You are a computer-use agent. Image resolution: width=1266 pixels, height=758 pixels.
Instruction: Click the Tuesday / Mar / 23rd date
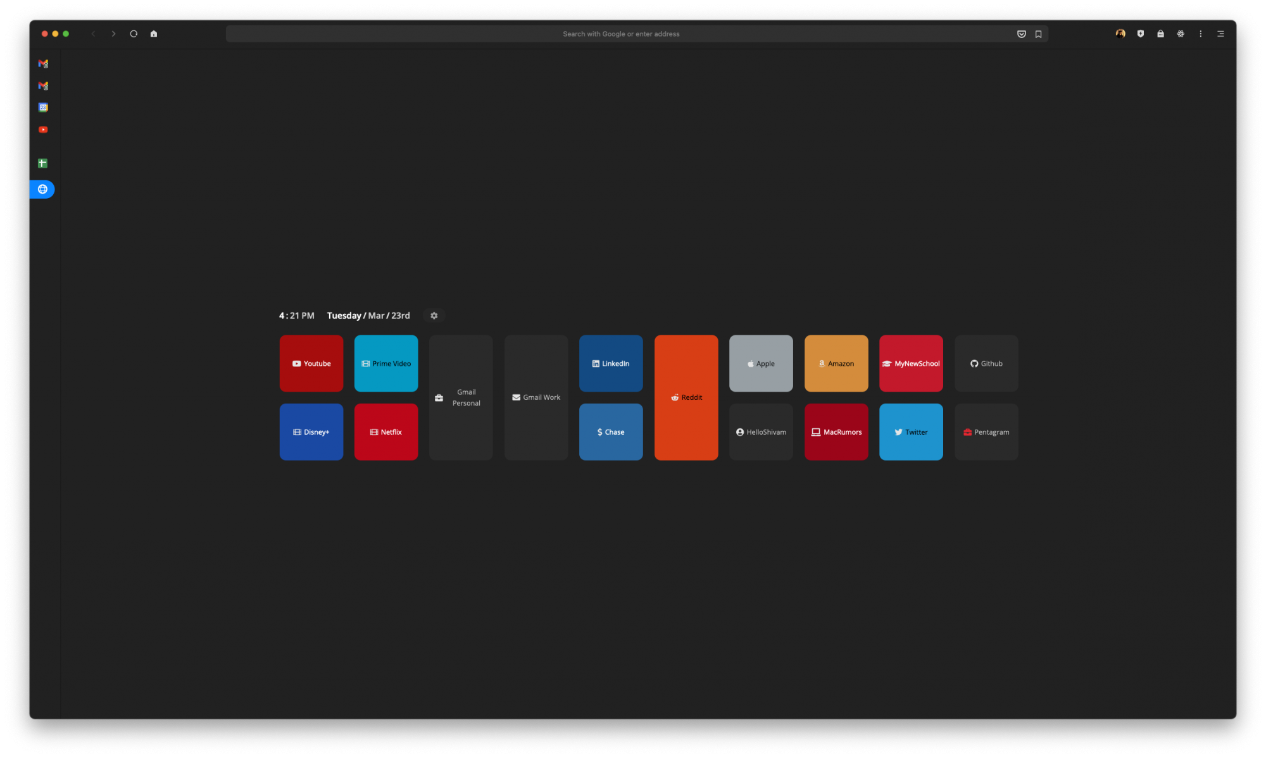(x=368, y=316)
